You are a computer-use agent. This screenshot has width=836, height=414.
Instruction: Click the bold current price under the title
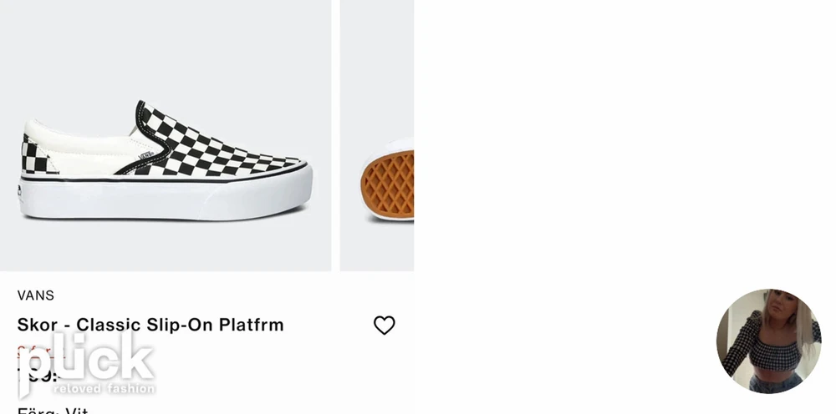tap(38, 376)
